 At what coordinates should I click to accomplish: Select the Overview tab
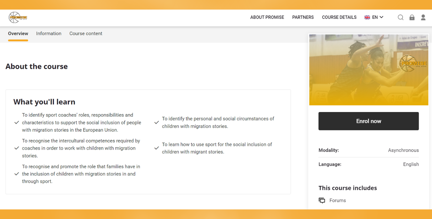[x=18, y=34]
